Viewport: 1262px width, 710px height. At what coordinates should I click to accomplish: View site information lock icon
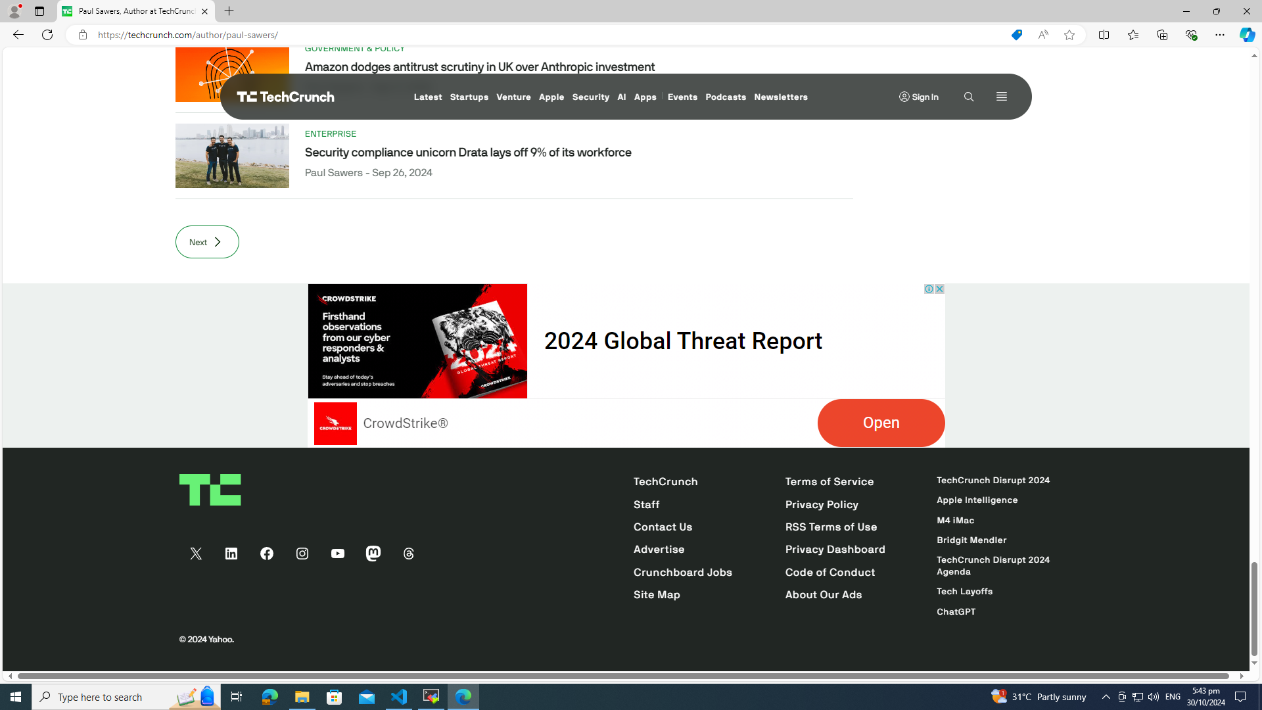pyautogui.click(x=82, y=35)
